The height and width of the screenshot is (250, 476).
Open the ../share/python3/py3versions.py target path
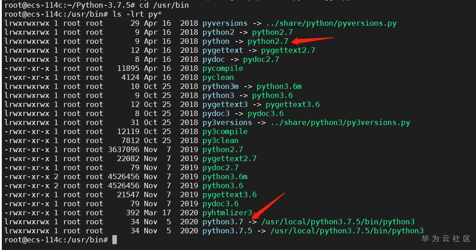pos(340,122)
